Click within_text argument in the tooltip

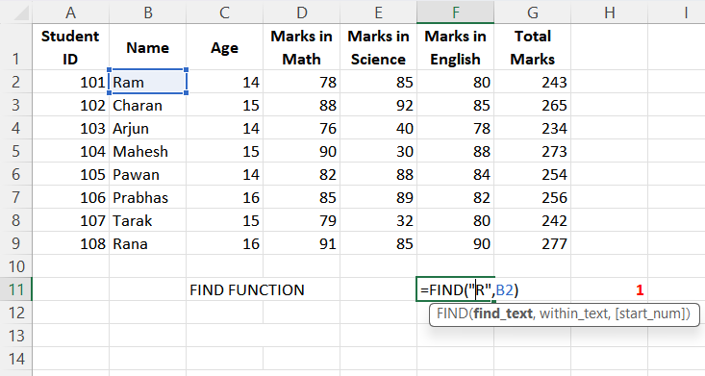573,313
